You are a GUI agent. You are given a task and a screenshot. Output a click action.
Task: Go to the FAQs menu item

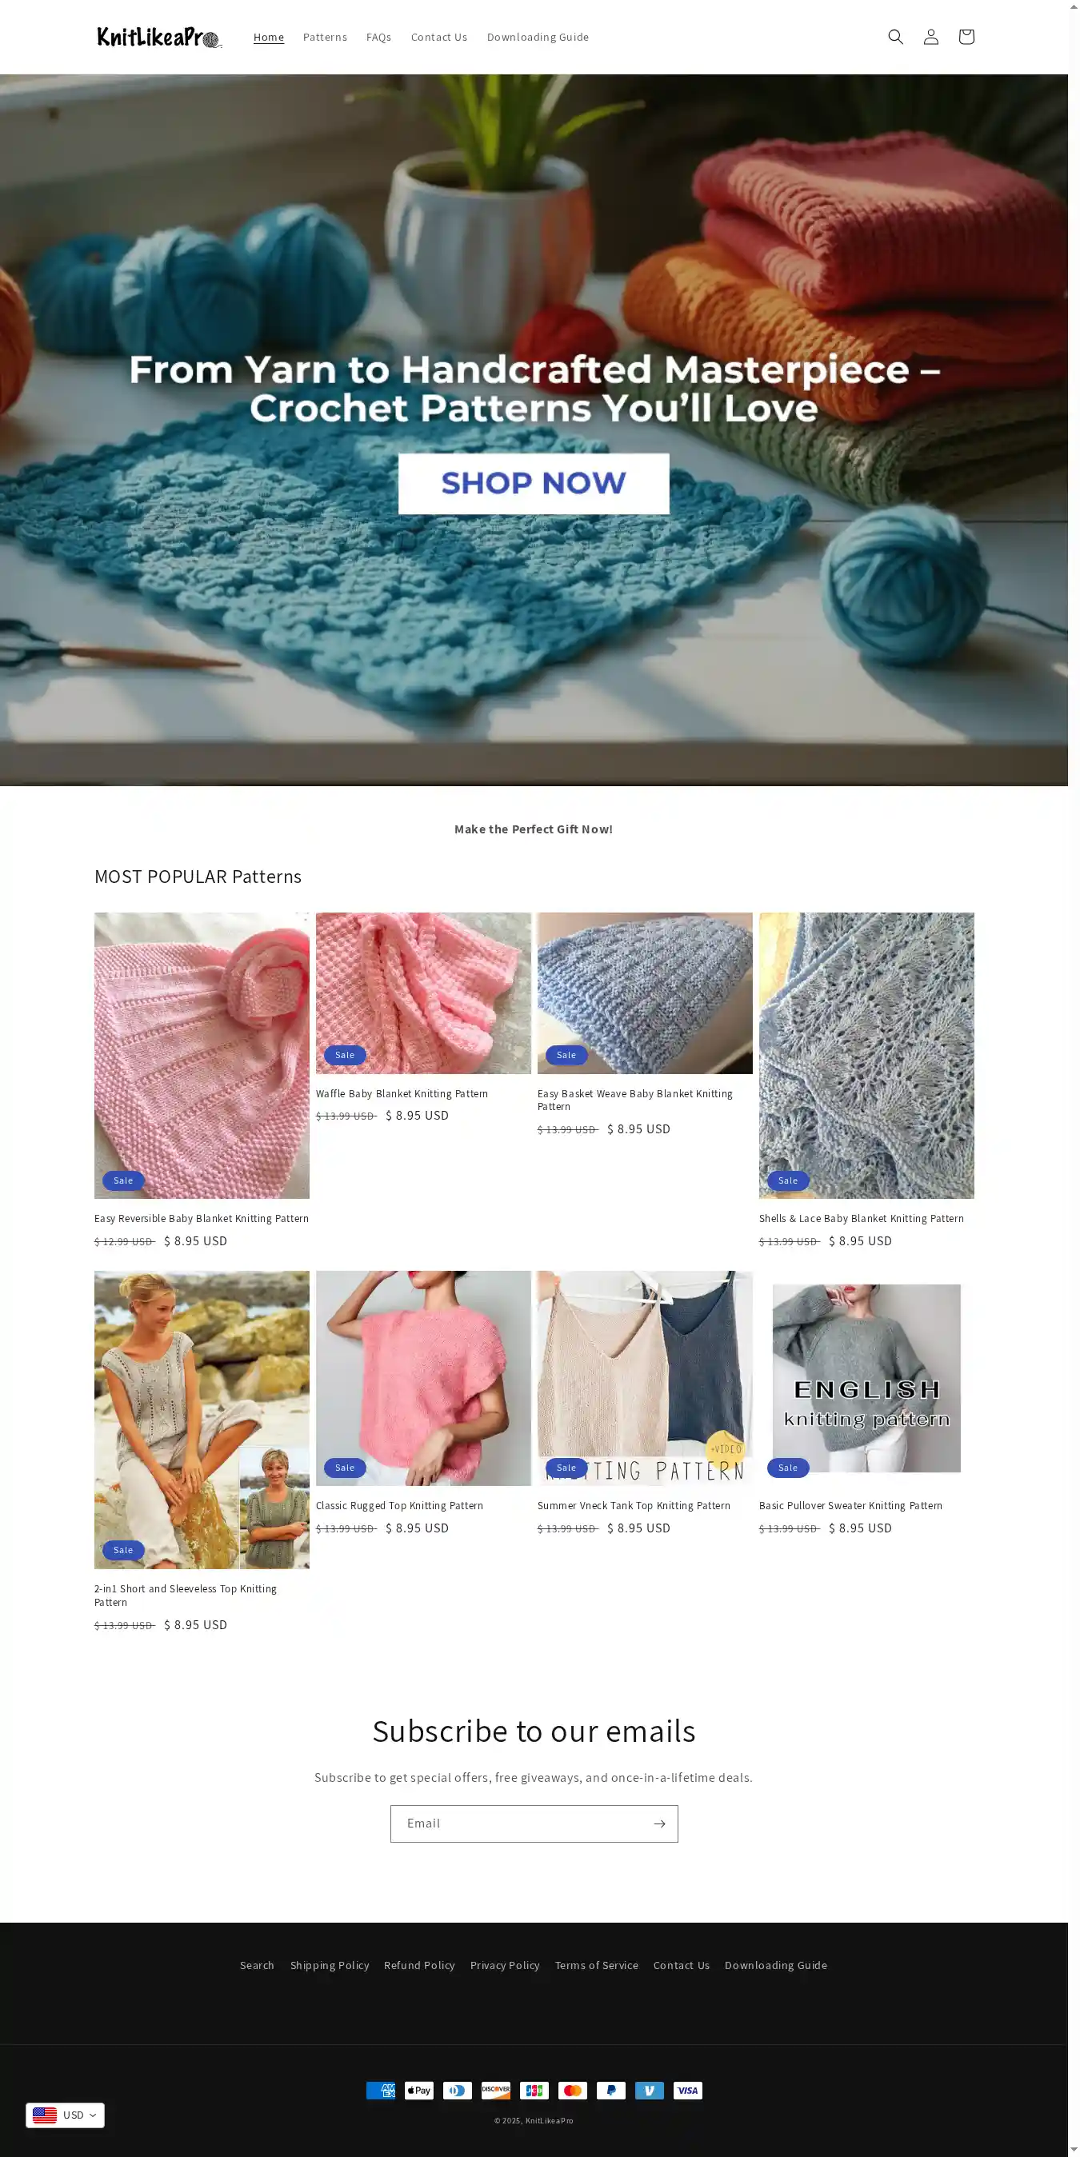[378, 37]
